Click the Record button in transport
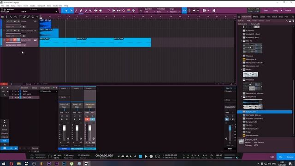 pyautogui.click(x=151, y=156)
